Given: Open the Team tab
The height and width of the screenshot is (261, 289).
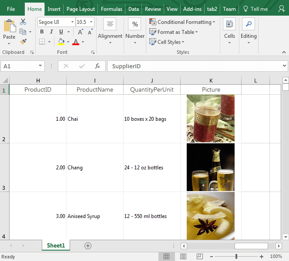Looking at the screenshot, I should [229, 9].
